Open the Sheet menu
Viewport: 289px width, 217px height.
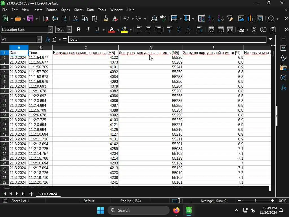(x=78, y=10)
